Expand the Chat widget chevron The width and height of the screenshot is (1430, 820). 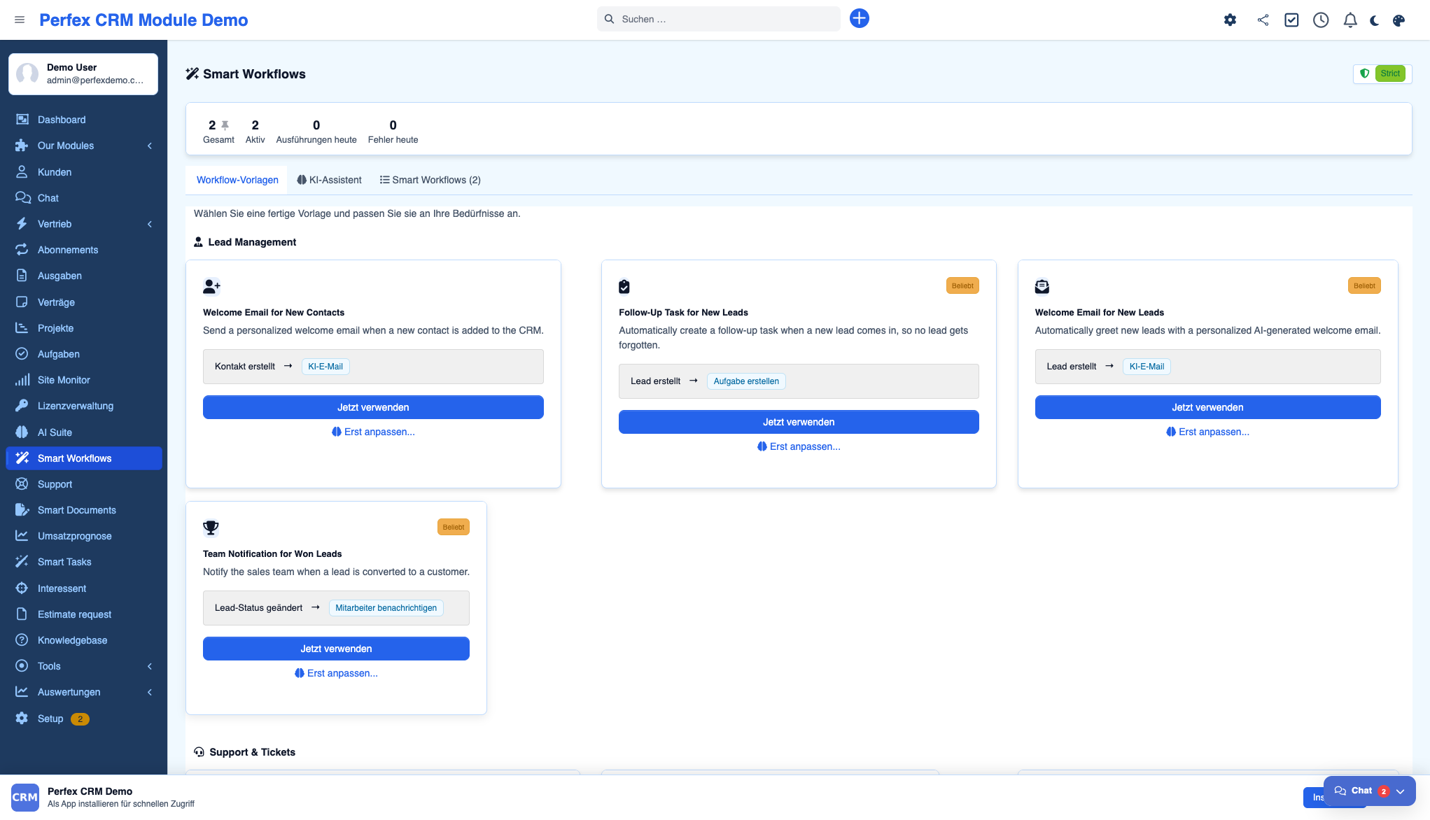[1400, 791]
